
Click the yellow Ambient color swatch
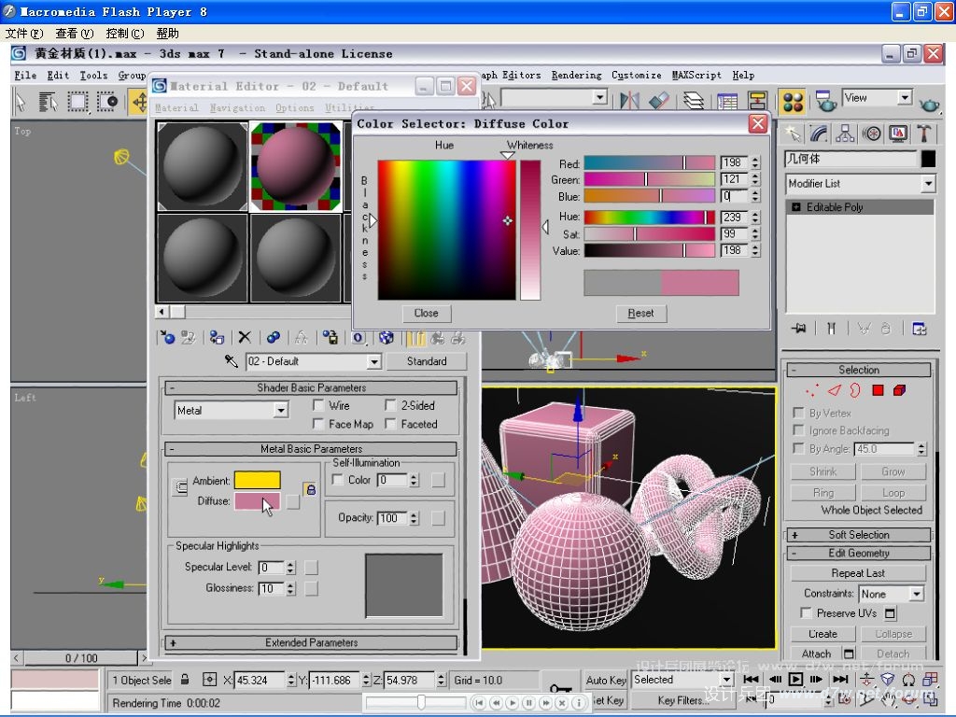point(257,481)
